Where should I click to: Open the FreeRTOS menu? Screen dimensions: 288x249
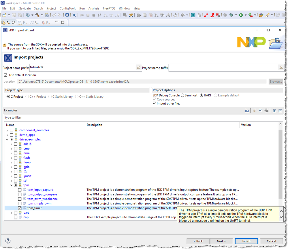109,8
